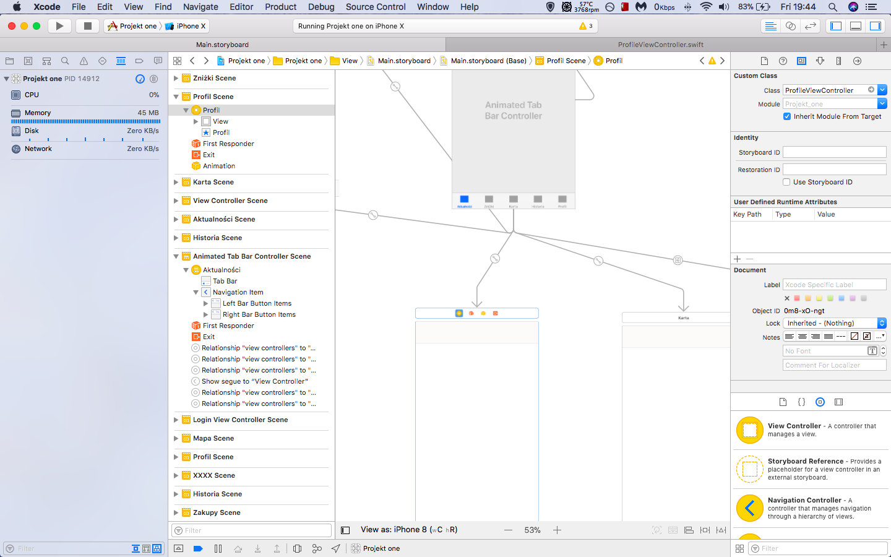891x557 pixels.
Task: Open the File inspector tab
Action: [764, 61]
